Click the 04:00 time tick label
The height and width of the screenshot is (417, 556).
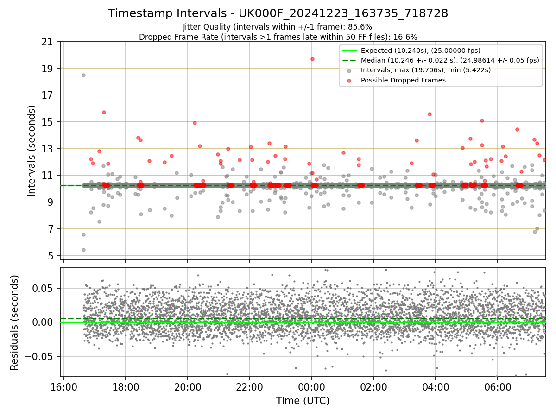click(436, 387)
